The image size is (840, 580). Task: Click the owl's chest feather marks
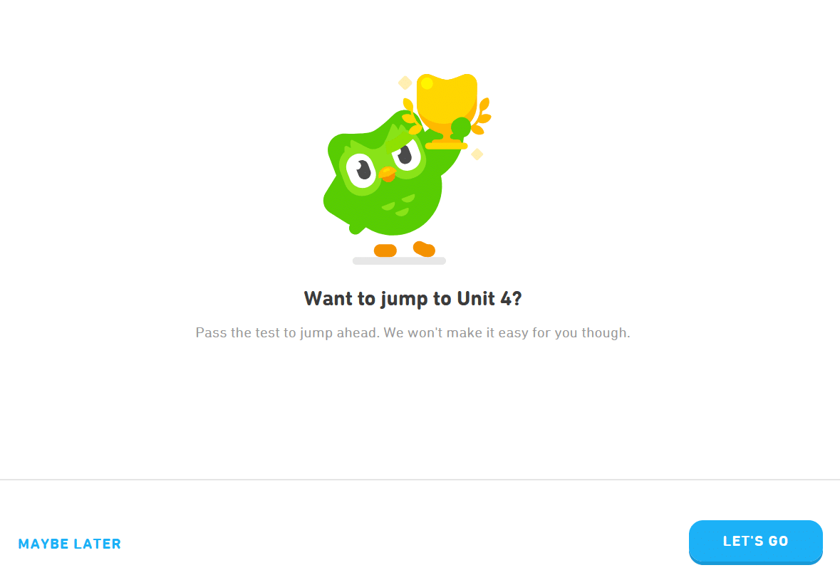[x=398, y=206]
